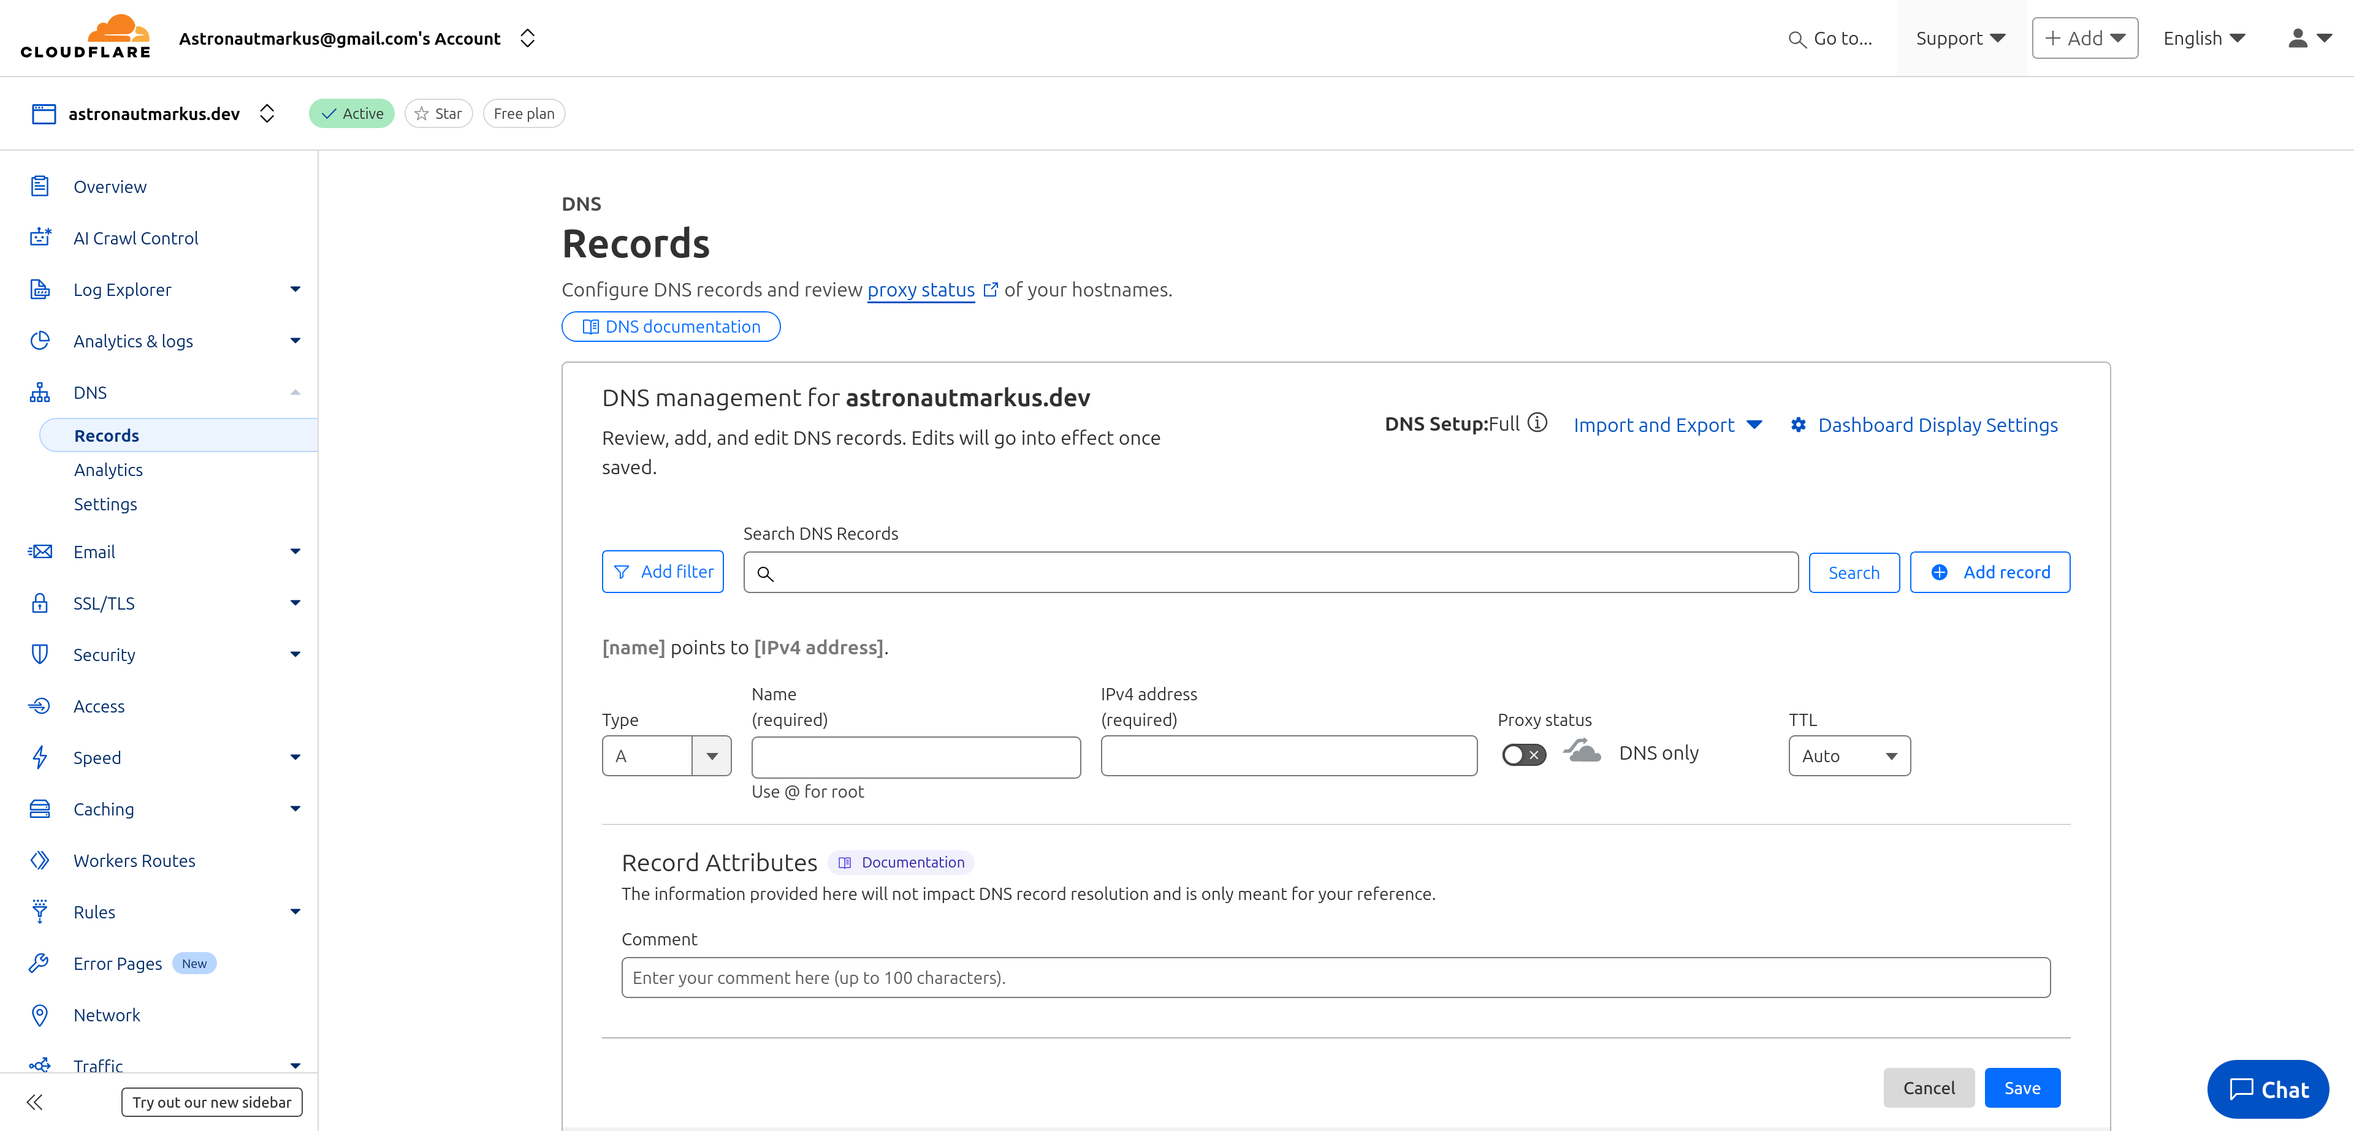The height and width of the screenshot is (1131, 2354).
Task: Switch account using the account switcher arrows
Action: click(x=528, y=37)
